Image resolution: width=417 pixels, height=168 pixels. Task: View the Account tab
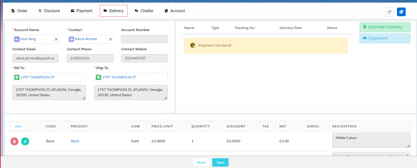(x=174, y=11)
